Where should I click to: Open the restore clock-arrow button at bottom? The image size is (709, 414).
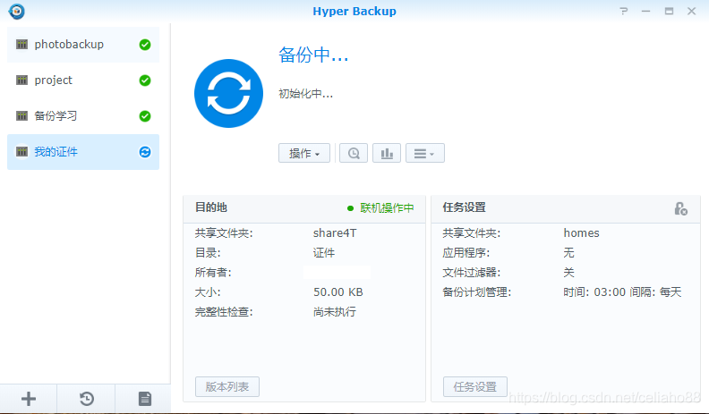coord(86,399)
